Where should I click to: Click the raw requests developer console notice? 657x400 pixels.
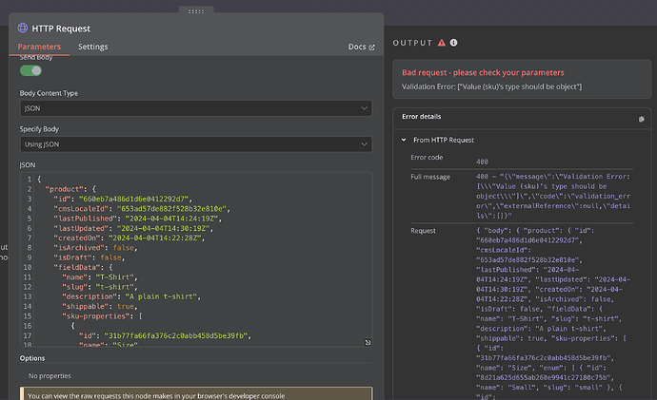196,393
